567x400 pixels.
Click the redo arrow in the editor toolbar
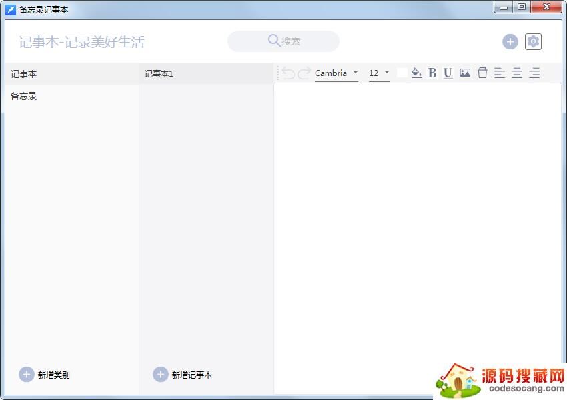point(304,73)
